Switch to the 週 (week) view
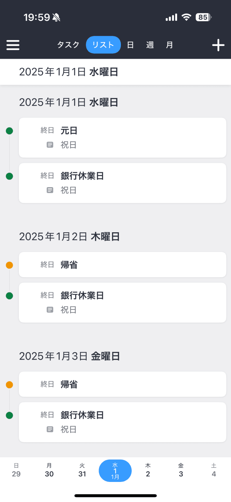 pos(149,45)
